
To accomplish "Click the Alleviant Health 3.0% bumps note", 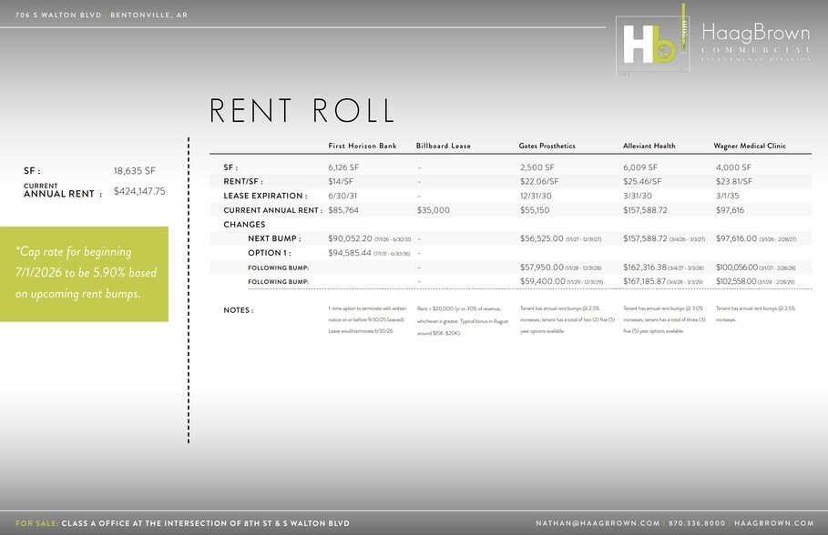I will (x=664, y=319).
